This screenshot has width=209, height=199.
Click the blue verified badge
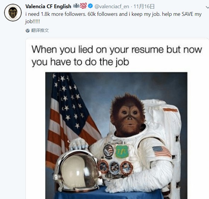(91, 6)
